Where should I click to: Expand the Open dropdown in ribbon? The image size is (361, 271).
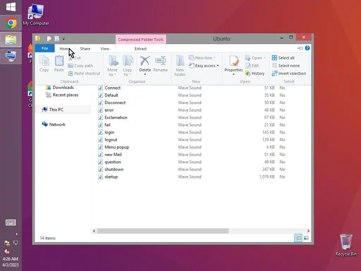tap(255, 58)
